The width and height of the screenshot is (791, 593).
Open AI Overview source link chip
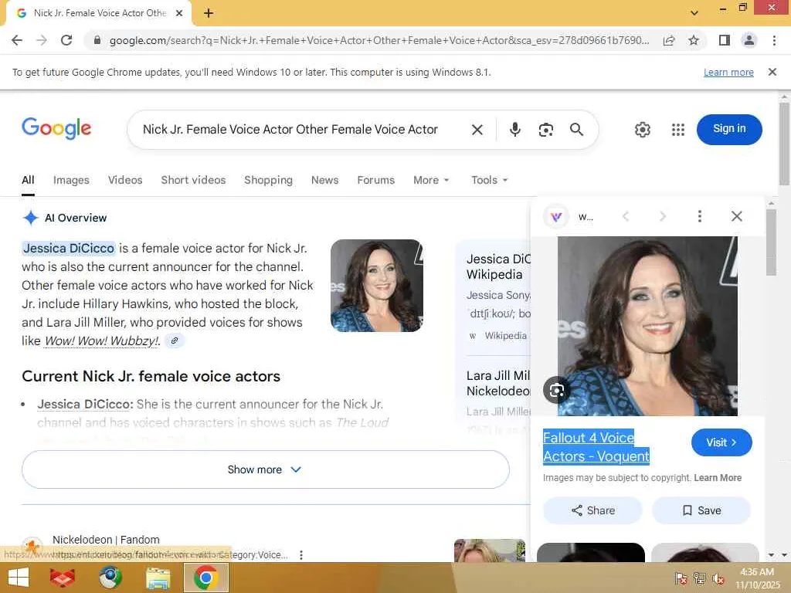coord(175,341)
